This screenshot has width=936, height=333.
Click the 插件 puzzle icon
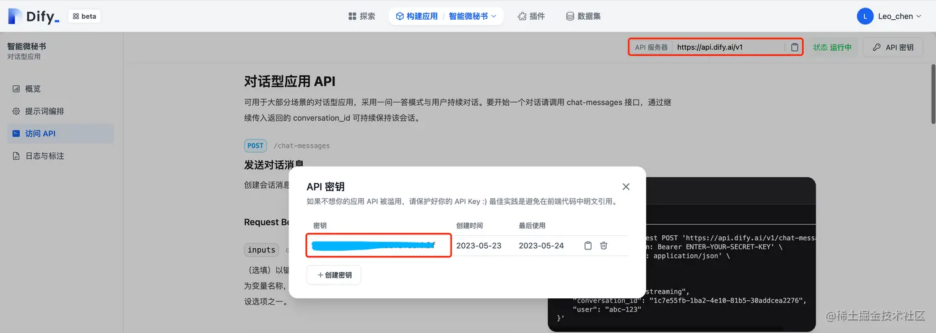522,16
